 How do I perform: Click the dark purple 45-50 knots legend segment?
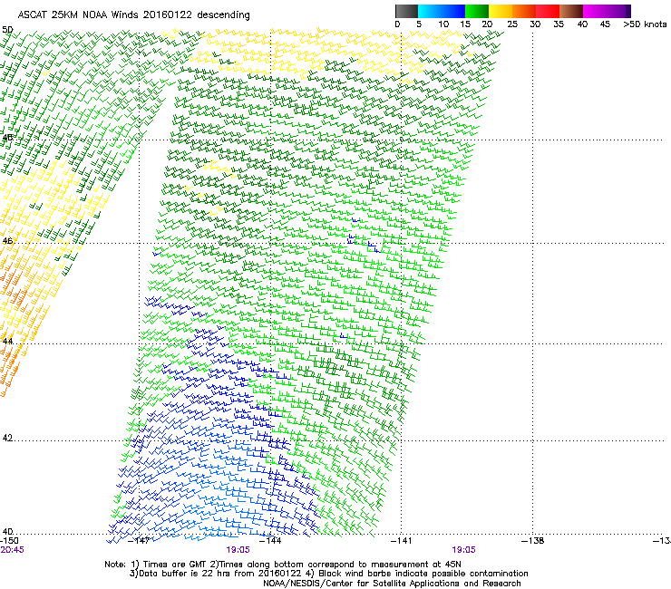click(x=618, y=11)
